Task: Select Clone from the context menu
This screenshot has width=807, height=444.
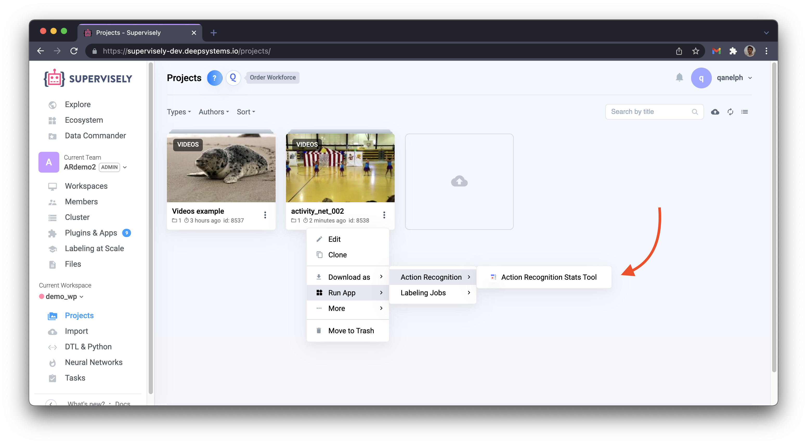Action: (x=337, y=255)
